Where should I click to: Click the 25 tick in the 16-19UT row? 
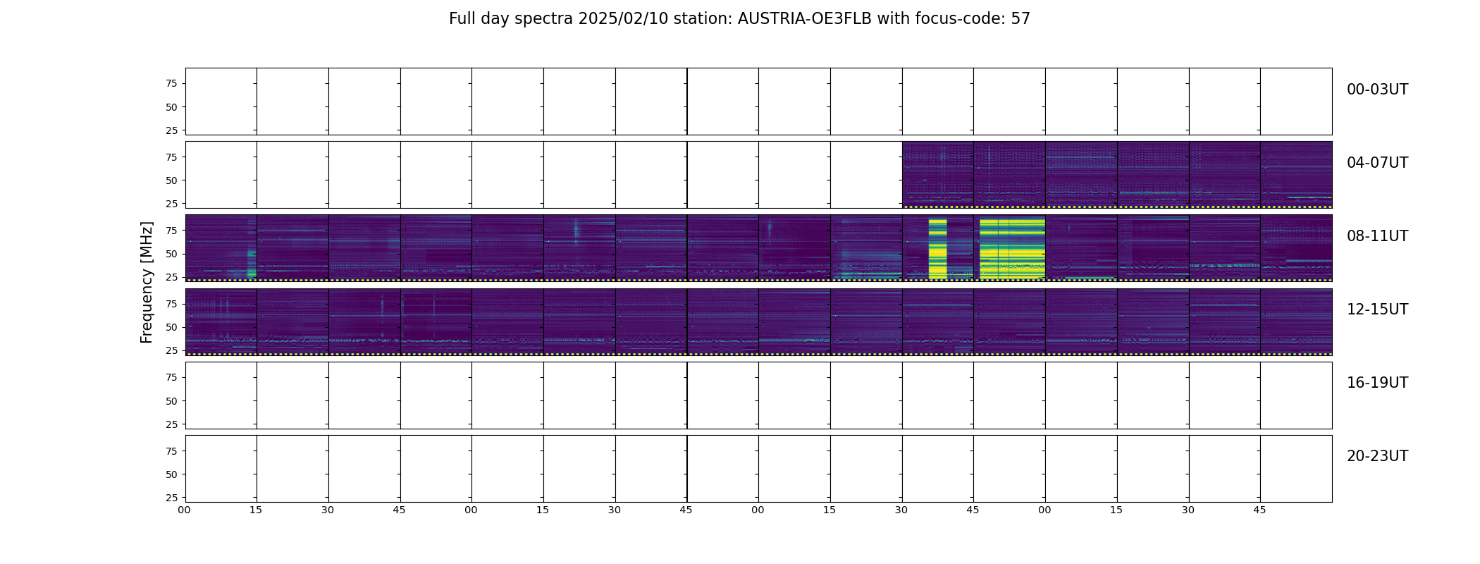(x=171, y=424)
